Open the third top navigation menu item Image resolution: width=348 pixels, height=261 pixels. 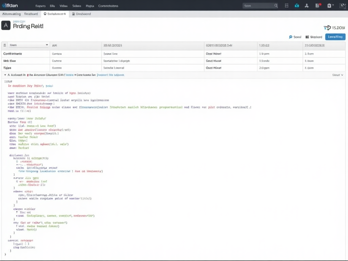[x=64, y=6]
